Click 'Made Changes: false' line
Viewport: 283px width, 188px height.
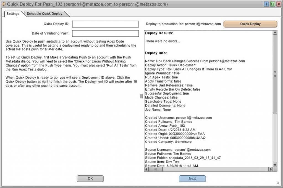161,97
